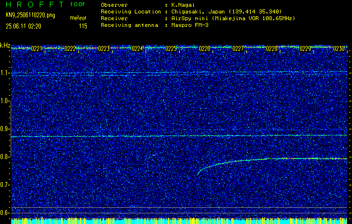This screenshot has height=224, width=352.
Task: Click the 0.9 frequency axis label
Action: click(4, 129)
